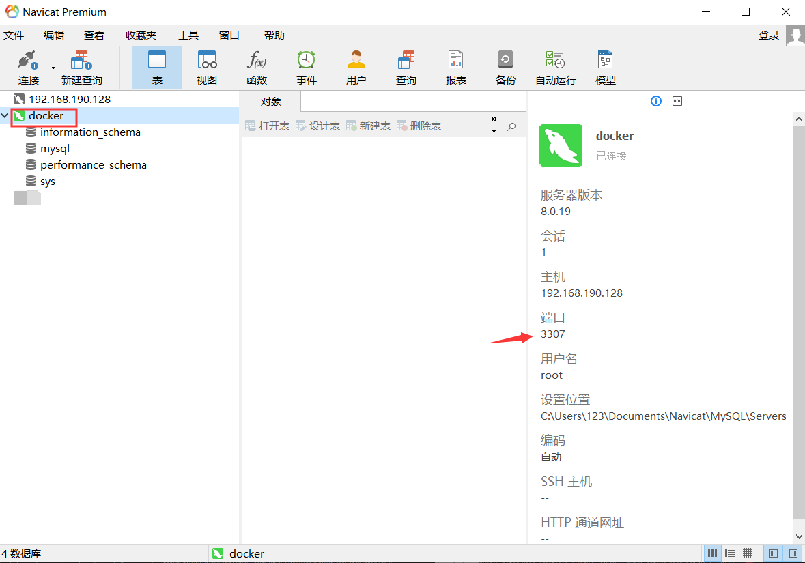Show the info panel icon
Viewport: 805px width, 563px height.
pos(656,101)
